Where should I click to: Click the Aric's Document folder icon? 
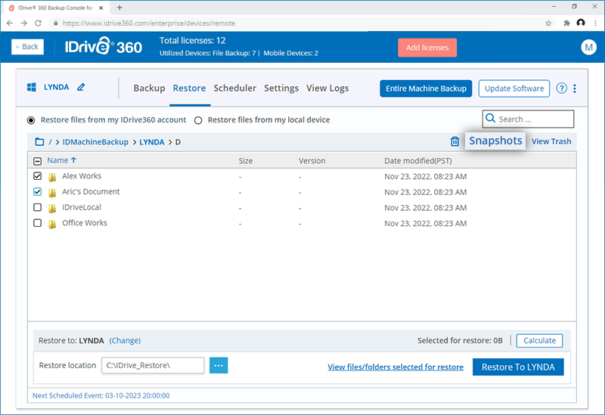[52, 193]
